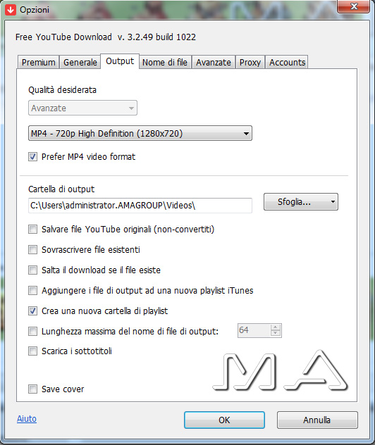Open the Generale tab

coord(80,62)
